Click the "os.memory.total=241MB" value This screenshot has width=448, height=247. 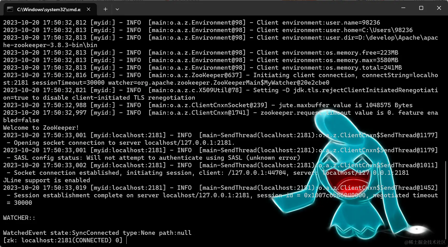coord(364,68)
